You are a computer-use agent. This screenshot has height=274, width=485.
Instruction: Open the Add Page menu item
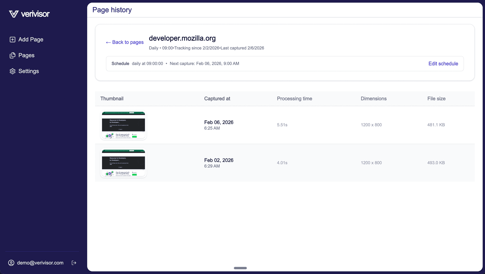[x=31, y=40]
